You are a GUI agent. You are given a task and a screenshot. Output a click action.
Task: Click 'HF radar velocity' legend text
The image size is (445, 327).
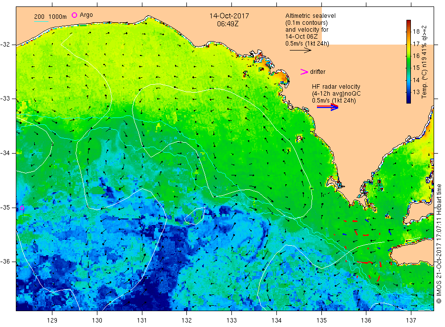(336, 86)
